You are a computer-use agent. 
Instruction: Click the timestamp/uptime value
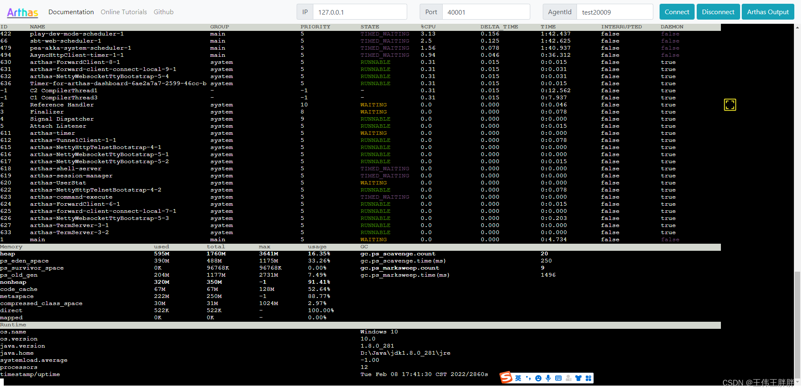click(424, 374)
